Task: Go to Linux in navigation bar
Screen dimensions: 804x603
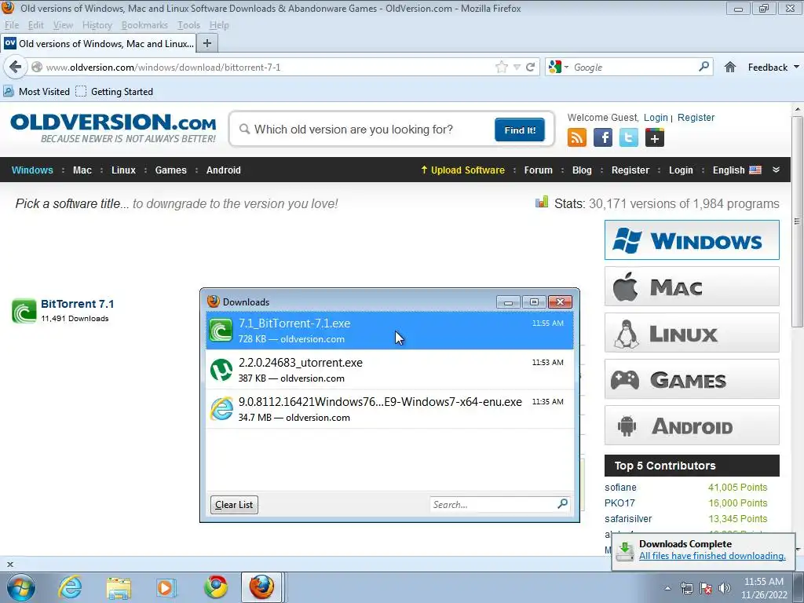Action: coord(123,170)
